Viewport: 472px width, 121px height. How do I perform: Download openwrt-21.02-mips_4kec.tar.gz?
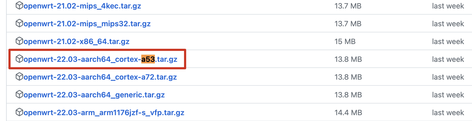(82, 6)
